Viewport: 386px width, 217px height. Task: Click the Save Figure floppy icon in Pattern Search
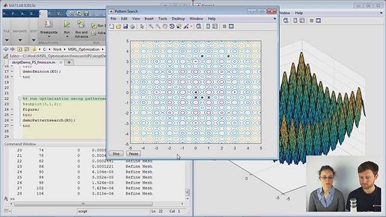click(x=125, y=27)
